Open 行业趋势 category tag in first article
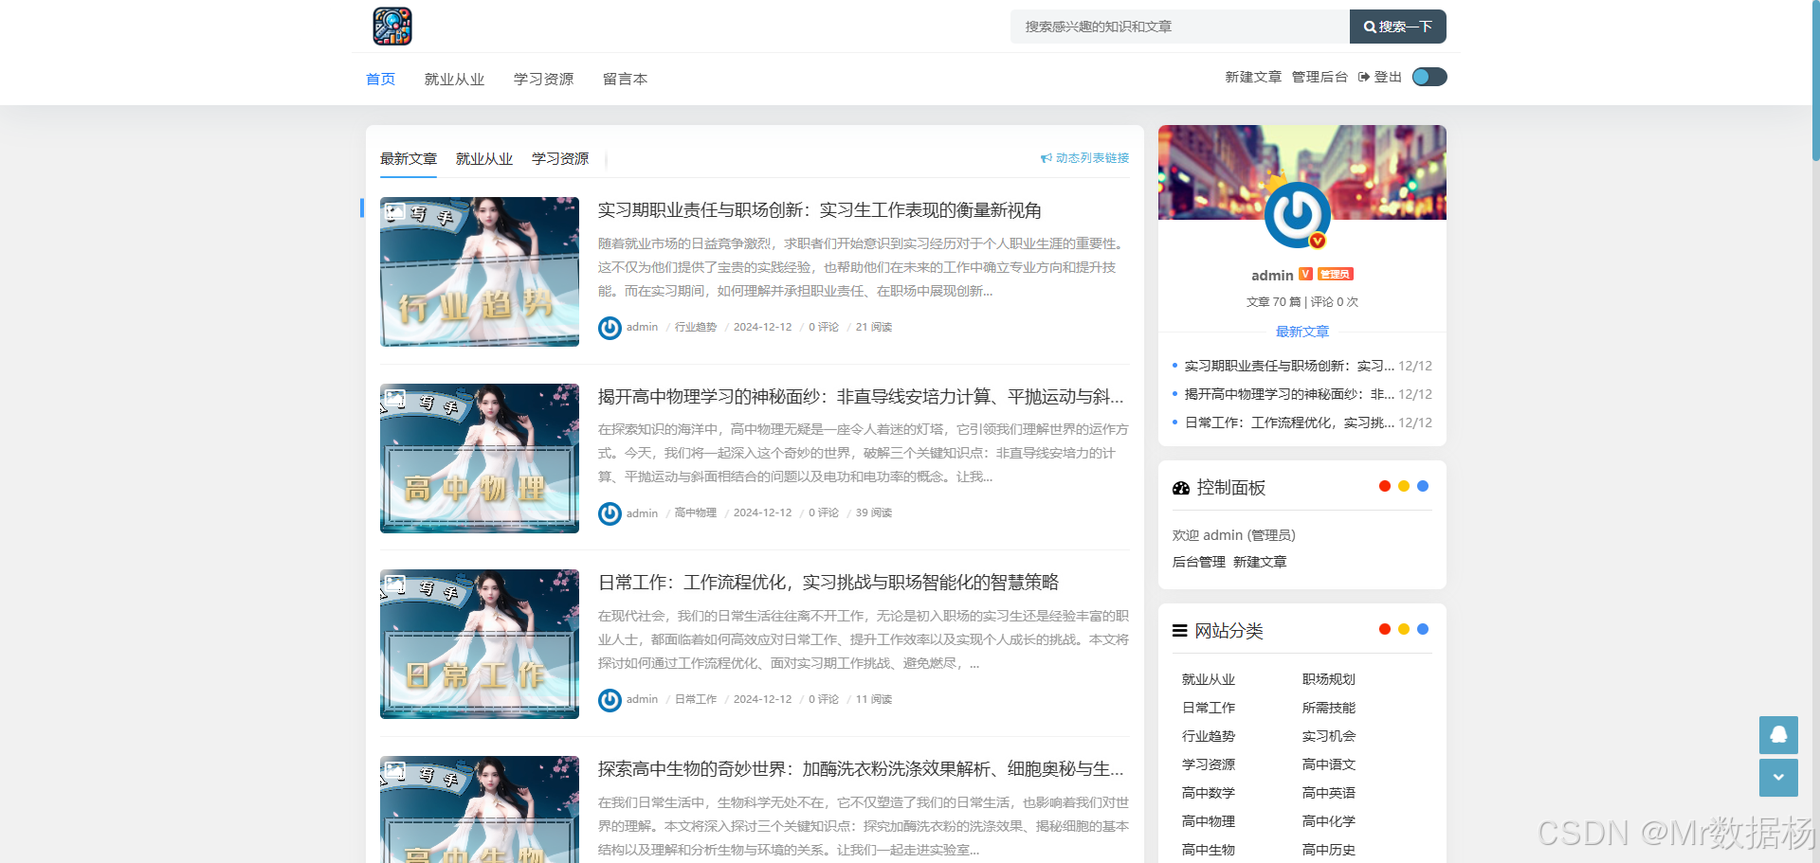Image resolution: width=1820 pixels, height=863 pixels. pos(696,327)
